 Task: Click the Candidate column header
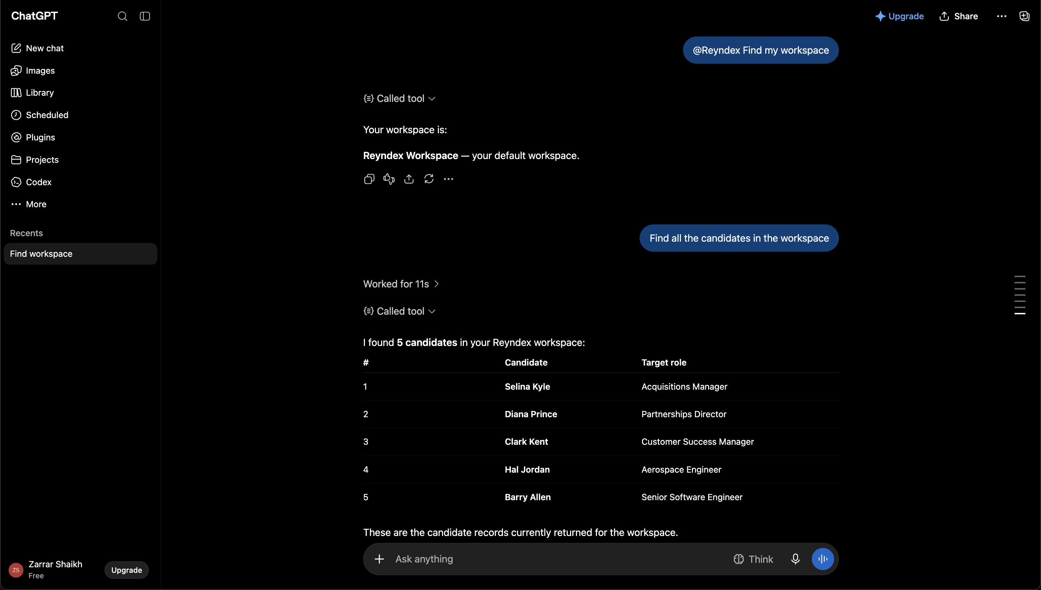[526, 363]
